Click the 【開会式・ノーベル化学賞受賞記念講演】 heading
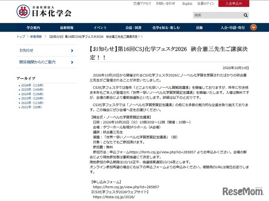 coord(121,117)
